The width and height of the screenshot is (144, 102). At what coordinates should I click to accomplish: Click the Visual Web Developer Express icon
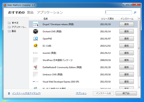click(x=35, y=81)
